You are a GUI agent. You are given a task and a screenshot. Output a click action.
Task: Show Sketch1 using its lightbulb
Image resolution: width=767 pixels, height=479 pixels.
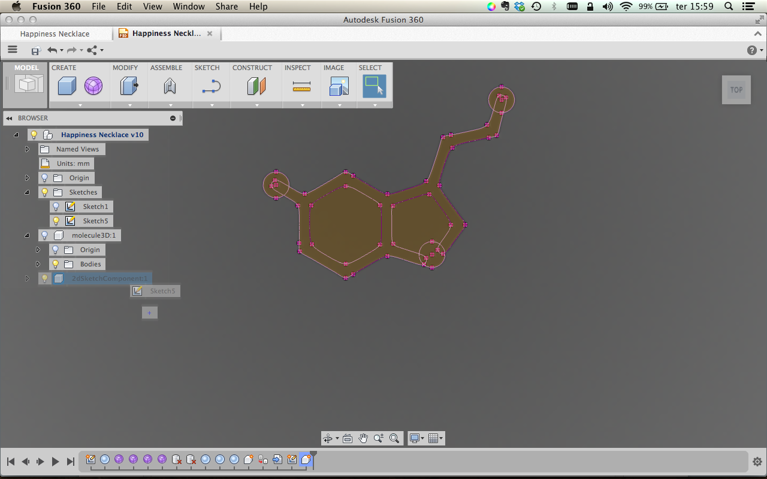(56, 207)
